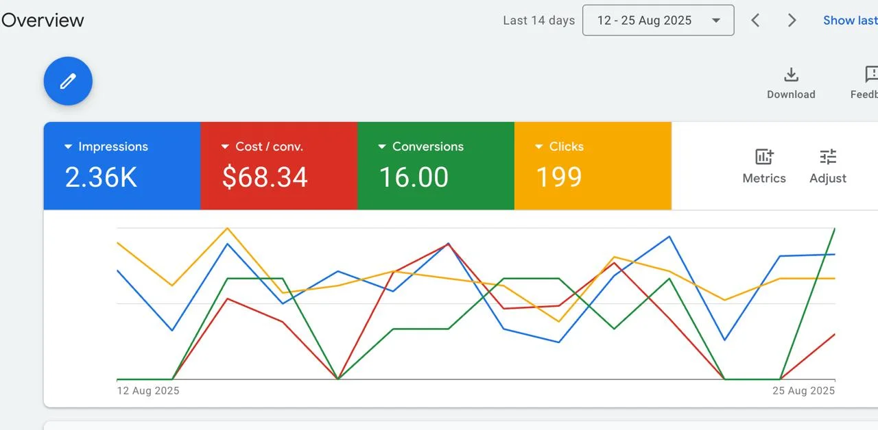Toggle the green 16.00 conversions value

(414, 177)
